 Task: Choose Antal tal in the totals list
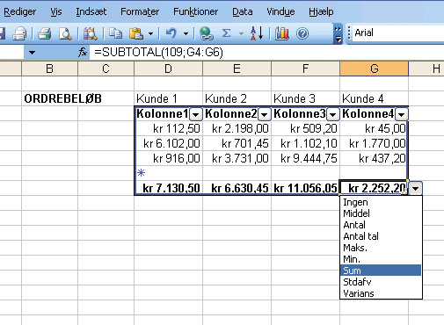coord(381,236)
